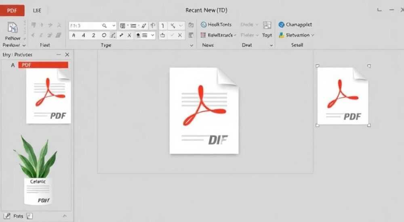The width and height of the screenshot is (404, 222).
Task: Select the PDF thumbnail in side panel
Action: 48,96
